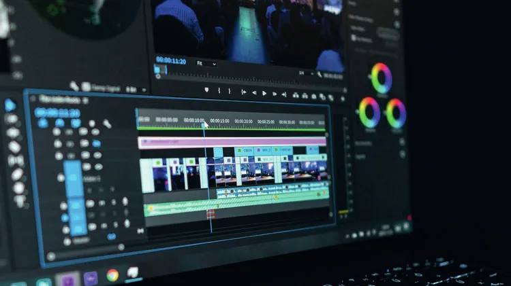Open Program Monitor settings wrench

click(x=320, y=75)
